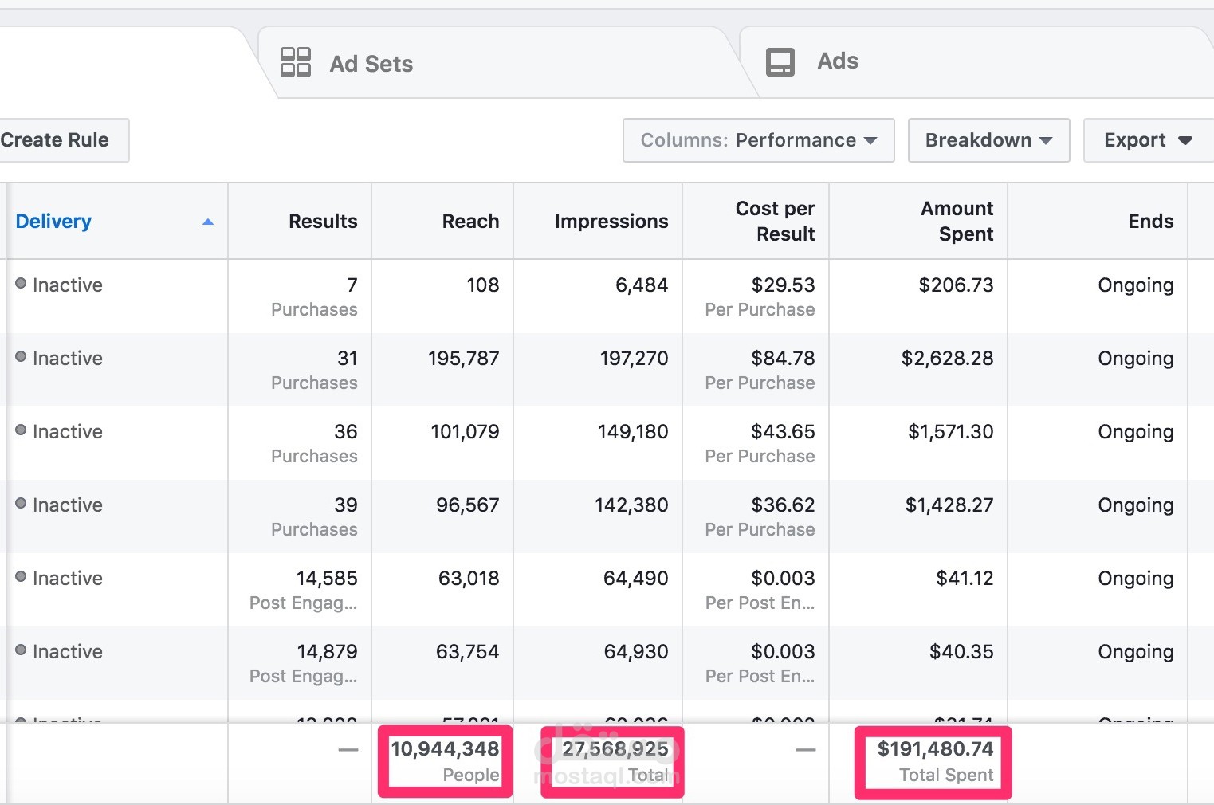The height and width of the screenshot is (805, 1214).
Task: Click the amount spent $1,428.27
Action: click(949, 505)
